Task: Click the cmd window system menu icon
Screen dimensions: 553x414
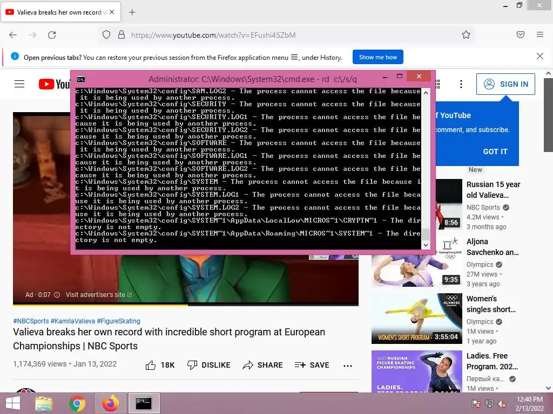Action: [x=81, y=79]
